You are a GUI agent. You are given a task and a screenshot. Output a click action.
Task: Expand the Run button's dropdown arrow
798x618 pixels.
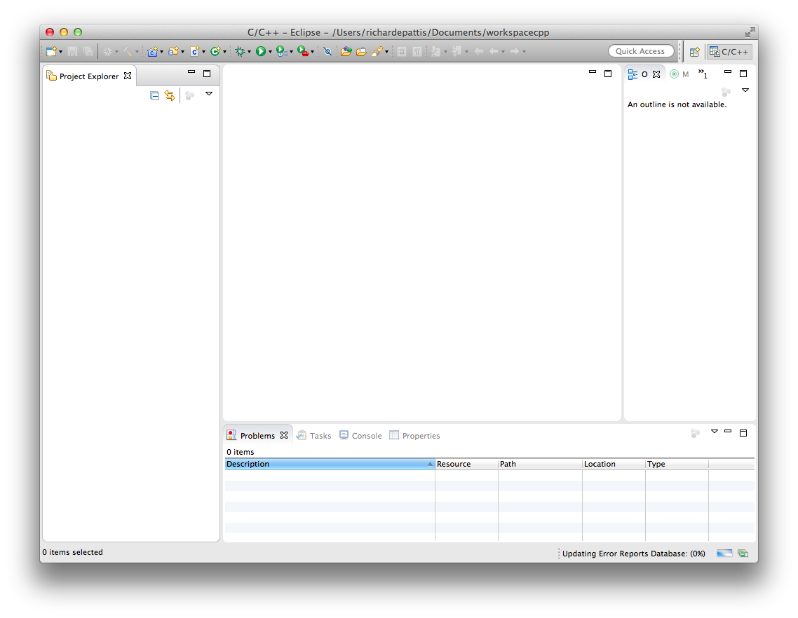click(x=270, y=50)
